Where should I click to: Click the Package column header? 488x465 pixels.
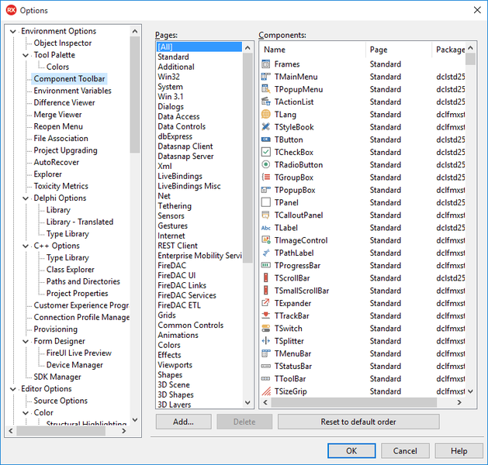point(448,50)
